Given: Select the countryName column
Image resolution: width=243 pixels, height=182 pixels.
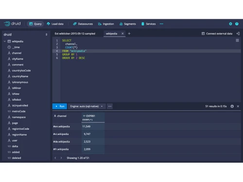Looking at the screenshot, I should point(20,76).
